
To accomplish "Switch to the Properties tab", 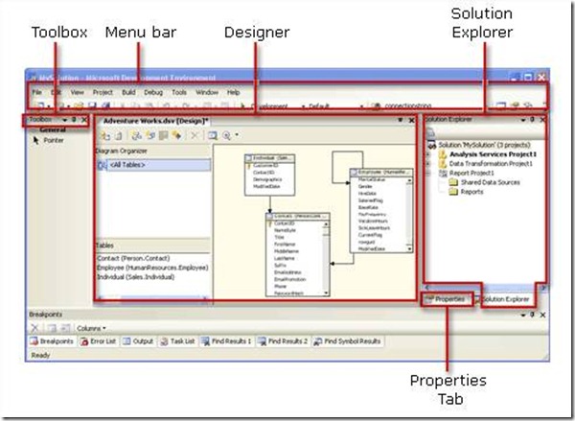I will (x=447, y=299).
